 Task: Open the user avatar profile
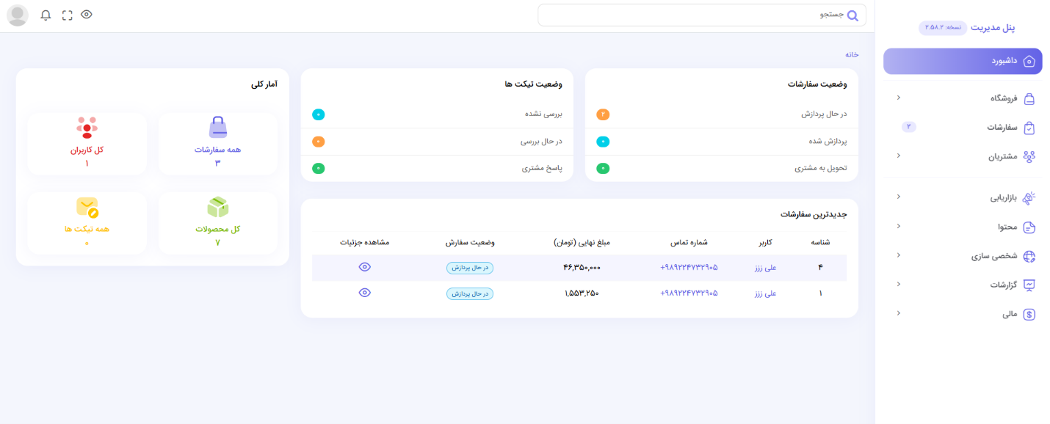pos(17,15)
